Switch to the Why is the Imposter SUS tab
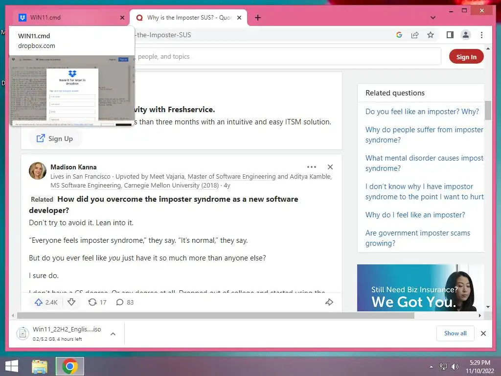This screenshot has width=501, height=376. (x=188, y=18)
